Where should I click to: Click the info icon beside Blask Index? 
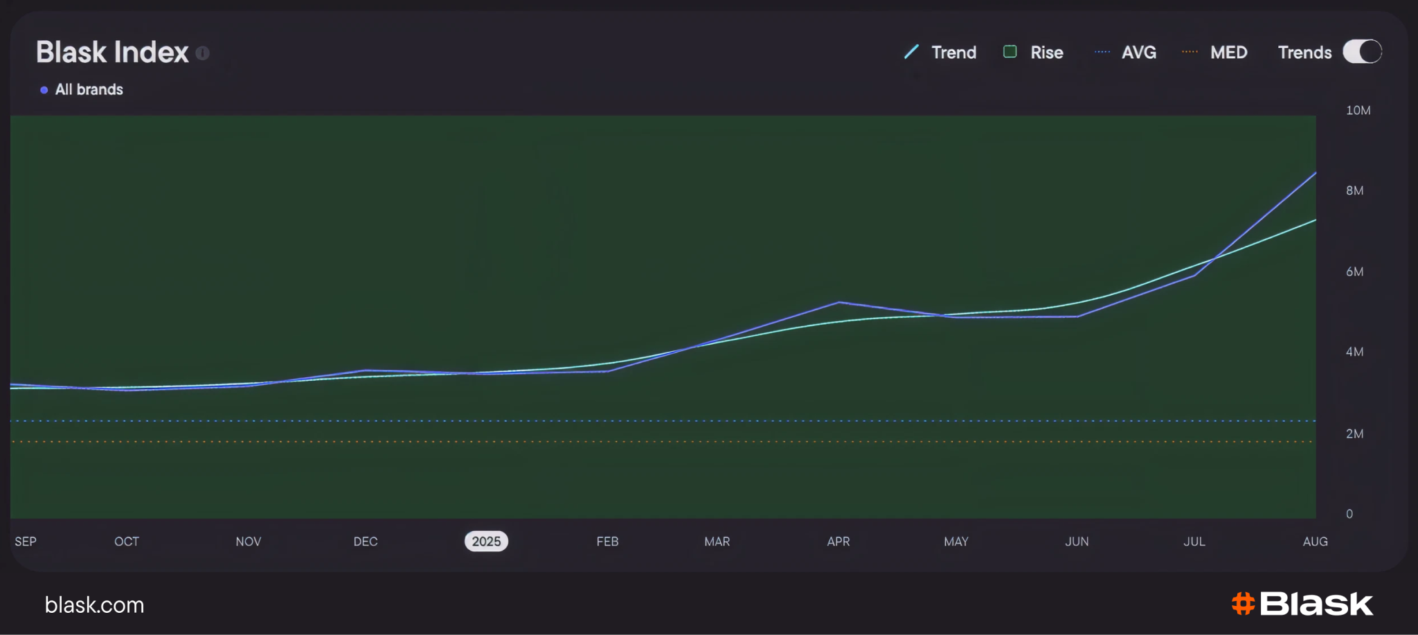click(x=202, y=53)
